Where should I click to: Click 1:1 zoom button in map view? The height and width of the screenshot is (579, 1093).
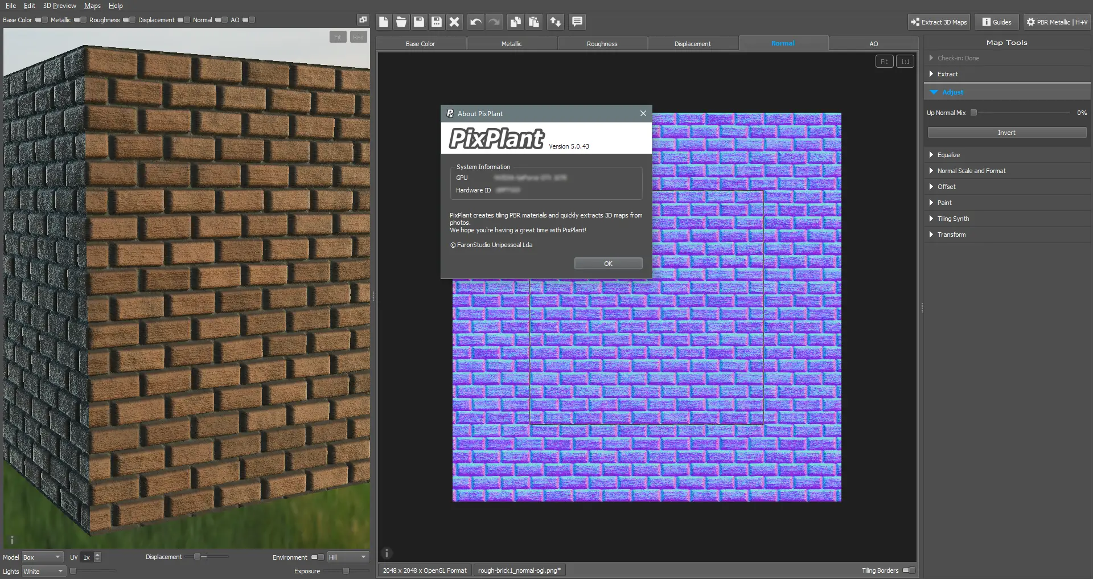(905, 61)
